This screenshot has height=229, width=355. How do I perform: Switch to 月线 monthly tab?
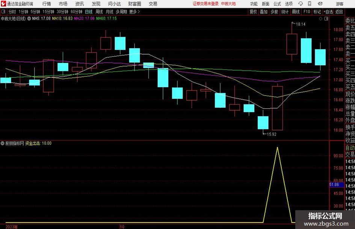pyautogui.click(x=110, y=12)
